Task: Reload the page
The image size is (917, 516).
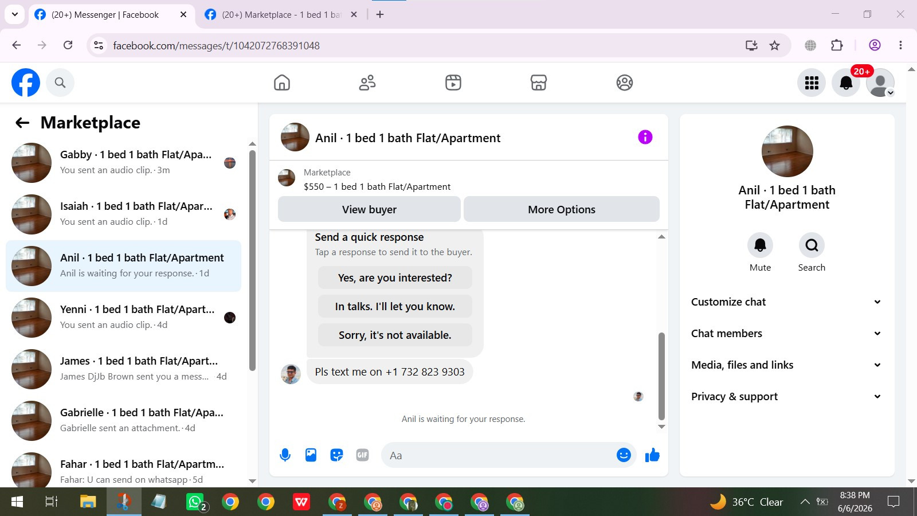Action: click(x=68, y=45)
